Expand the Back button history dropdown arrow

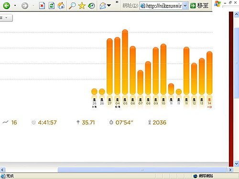(x=15, y=6)
